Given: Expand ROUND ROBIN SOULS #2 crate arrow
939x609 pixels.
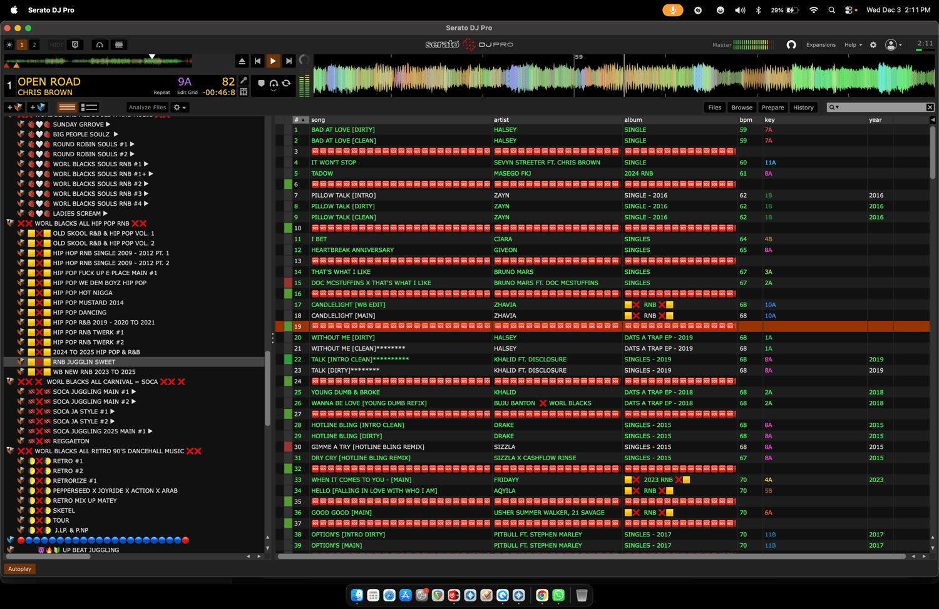Looking at the screenshot, I should [132, 154].
